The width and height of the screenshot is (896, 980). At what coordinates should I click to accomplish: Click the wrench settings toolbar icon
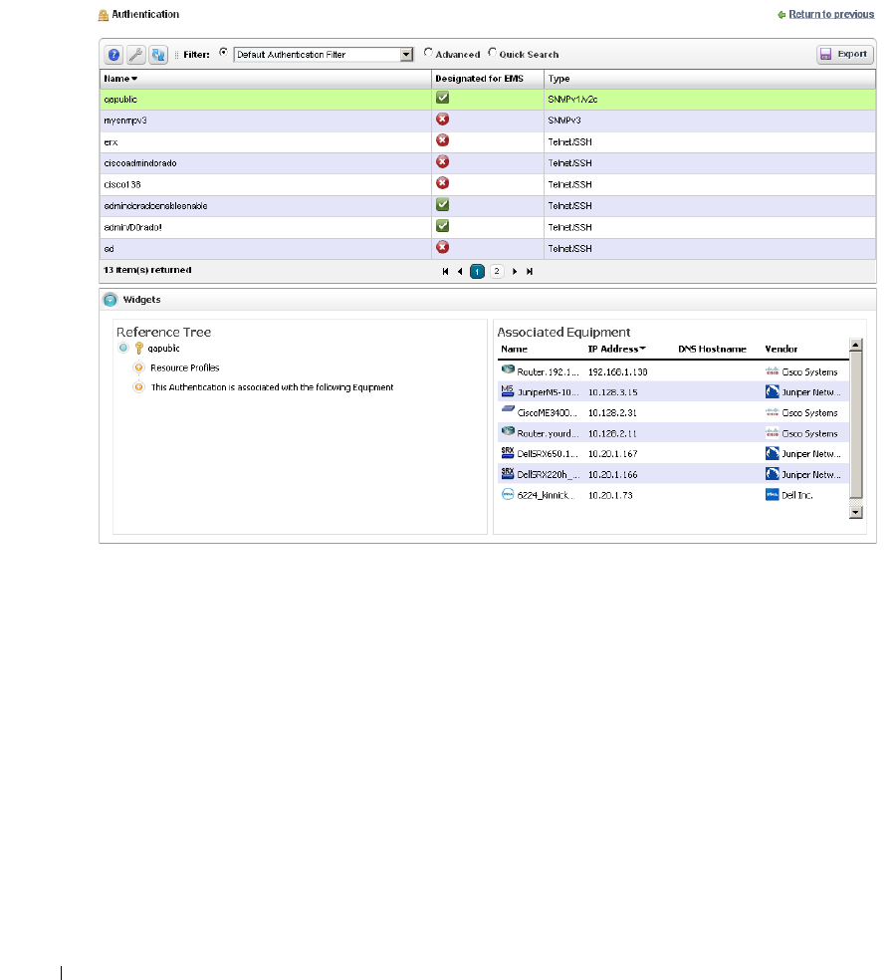[x=136, y=55]
